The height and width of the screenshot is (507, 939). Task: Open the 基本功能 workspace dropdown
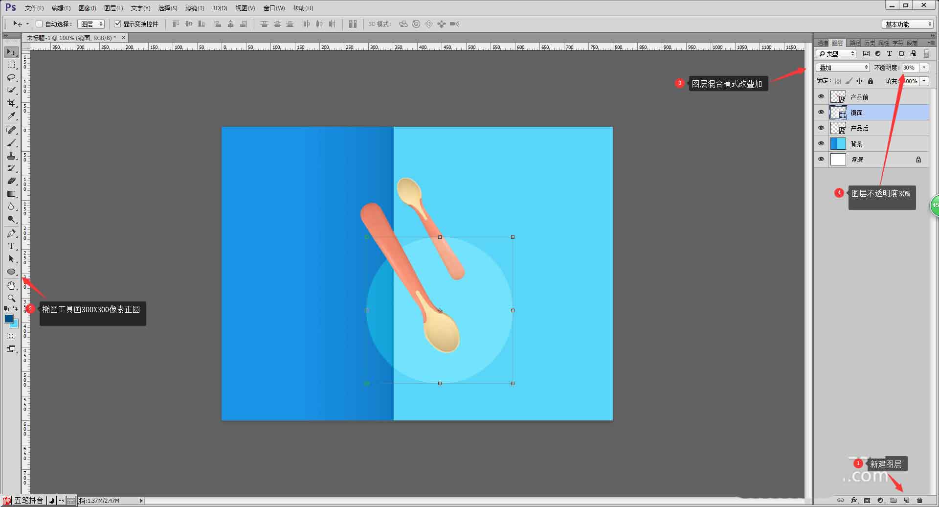908,24
